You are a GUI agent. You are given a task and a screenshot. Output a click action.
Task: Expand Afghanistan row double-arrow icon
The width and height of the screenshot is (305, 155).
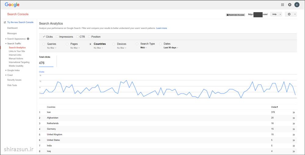point(294,118)
